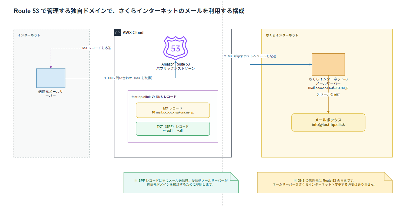Select the orange Sakura mail server box

coord(328,64)
